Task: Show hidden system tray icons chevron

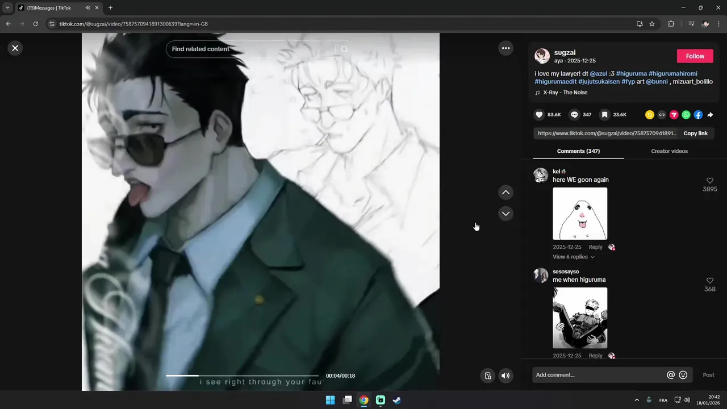Action: point(637,400)
